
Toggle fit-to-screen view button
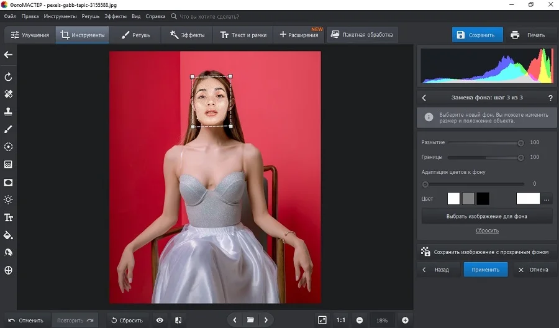[x=322, y=320]
